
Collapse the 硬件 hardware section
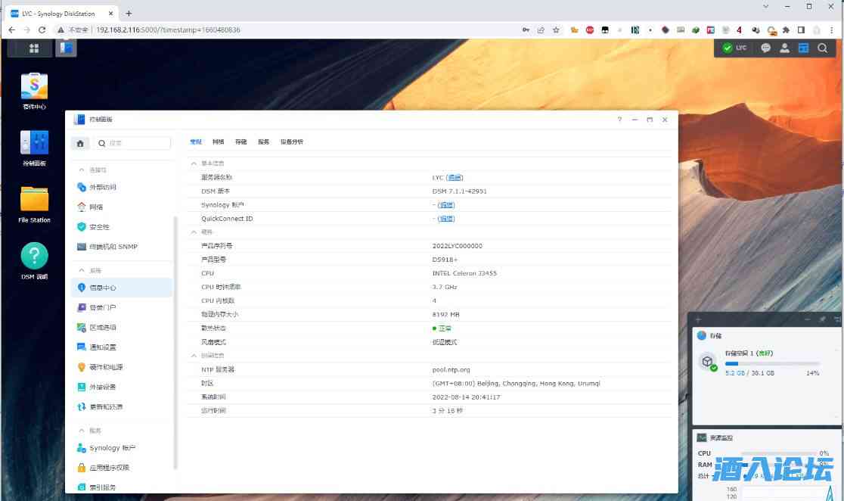pyautogui.click(x=194, y=232)
